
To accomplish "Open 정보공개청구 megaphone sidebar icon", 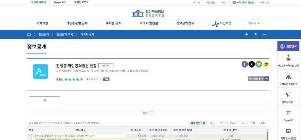I will coord(288,95).
